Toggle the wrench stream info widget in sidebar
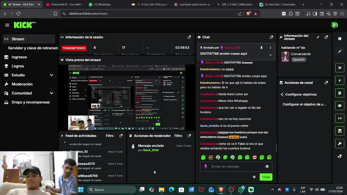347x195 pixels. [x=340, y=144]
